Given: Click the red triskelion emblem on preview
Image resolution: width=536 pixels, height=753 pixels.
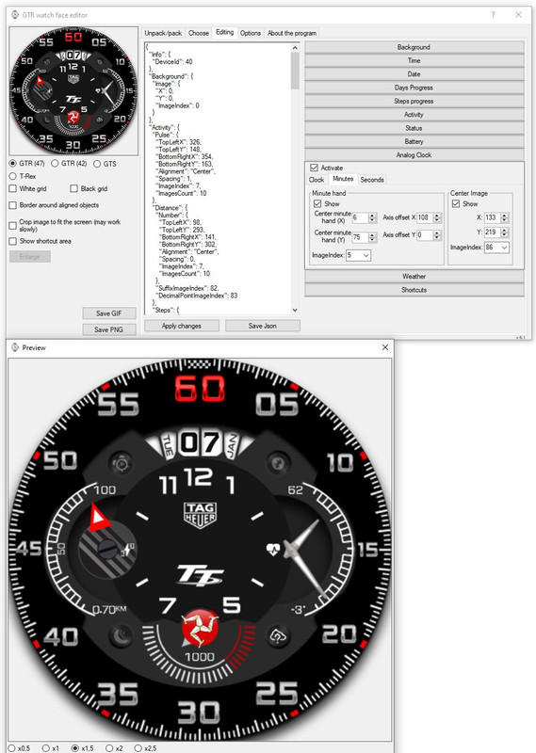Looking at the screenshot, I should (x=200, y=628).
